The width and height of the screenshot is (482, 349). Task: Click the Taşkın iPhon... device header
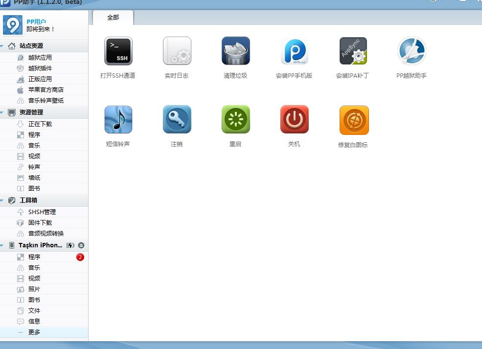44,245
